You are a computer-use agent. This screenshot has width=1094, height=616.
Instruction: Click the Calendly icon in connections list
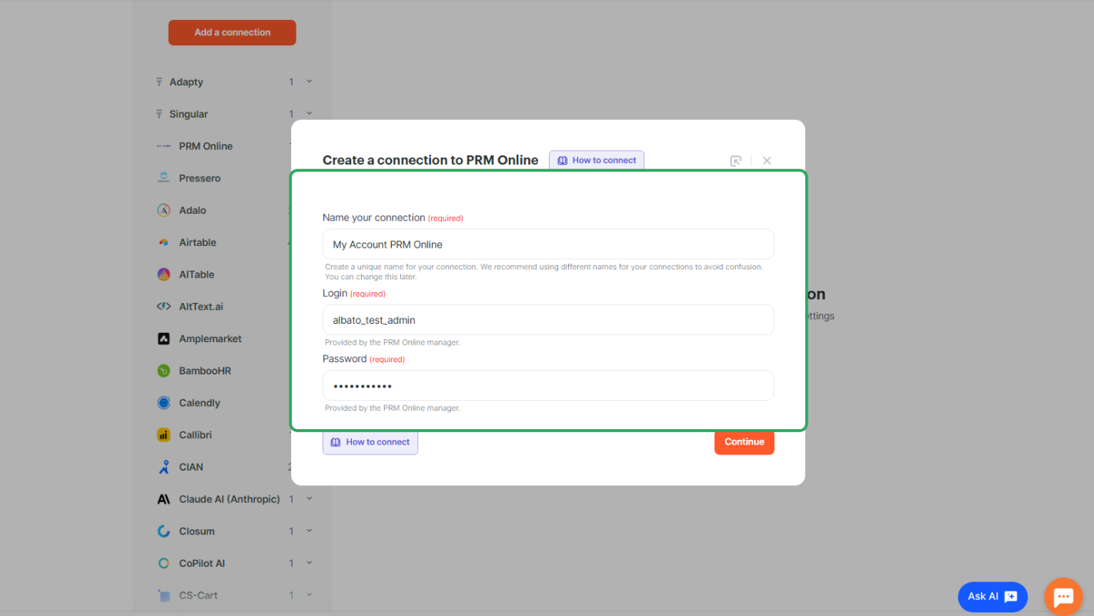click(x=163, y=403)
